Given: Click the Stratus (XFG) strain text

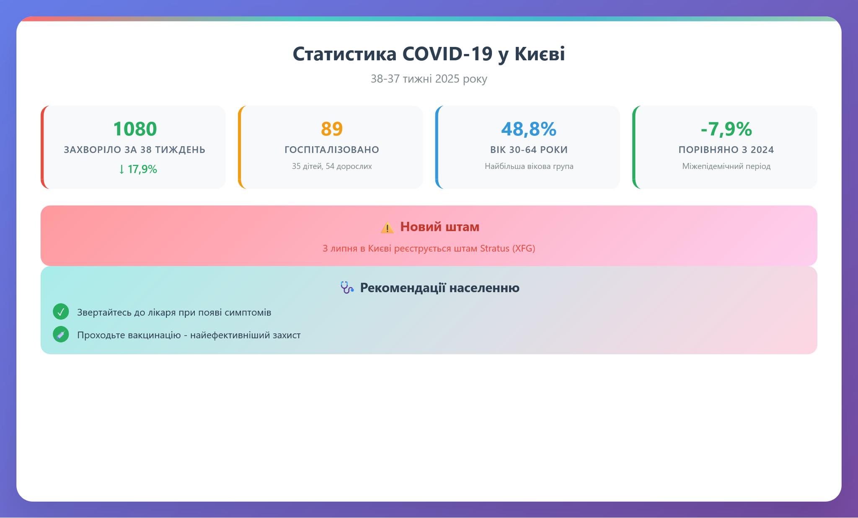Looking at the screenshot, I should (507, 248).
